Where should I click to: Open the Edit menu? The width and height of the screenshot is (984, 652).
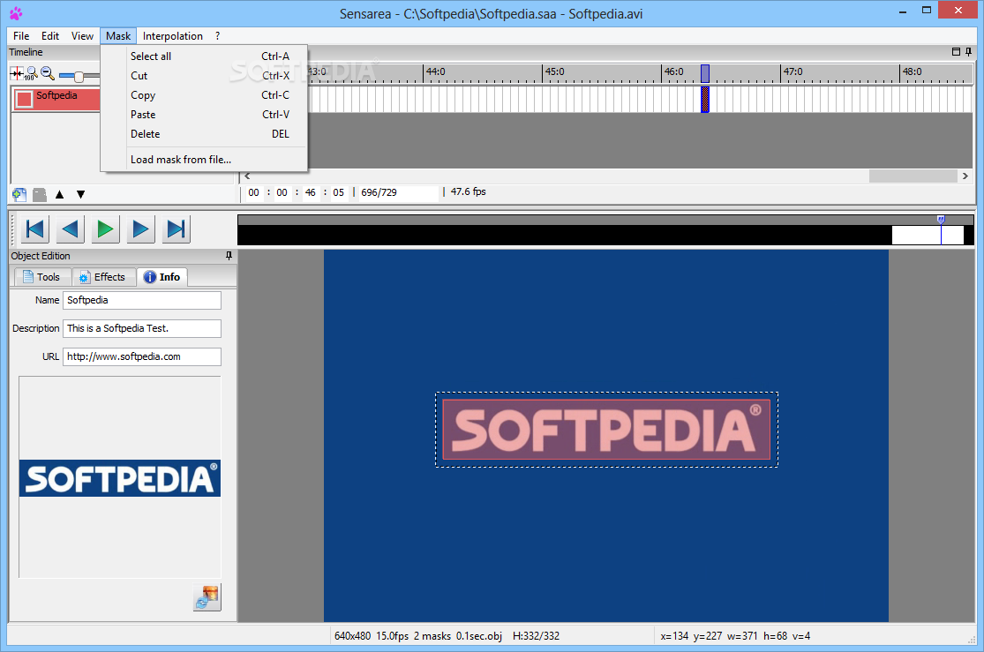coord(50,36)
